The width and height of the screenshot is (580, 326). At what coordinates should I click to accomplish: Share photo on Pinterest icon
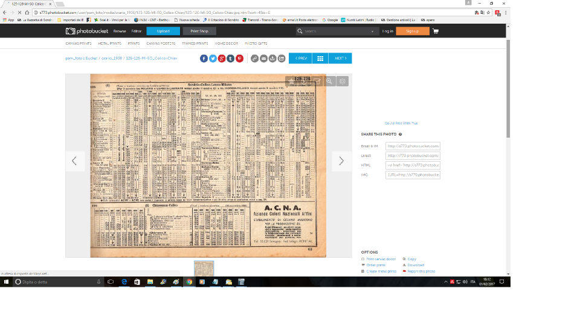[x=240, y=59]
